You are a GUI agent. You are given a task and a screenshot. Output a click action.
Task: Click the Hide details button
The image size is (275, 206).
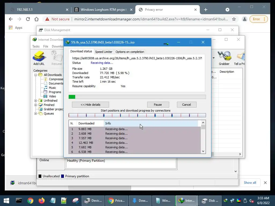91,105
